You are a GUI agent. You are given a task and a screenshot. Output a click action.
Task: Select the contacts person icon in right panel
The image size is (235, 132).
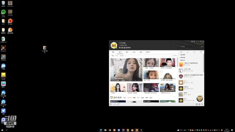tap(194, 52)
